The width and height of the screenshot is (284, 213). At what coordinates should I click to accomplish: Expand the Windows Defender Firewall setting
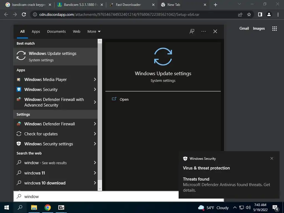pos(95,124)
